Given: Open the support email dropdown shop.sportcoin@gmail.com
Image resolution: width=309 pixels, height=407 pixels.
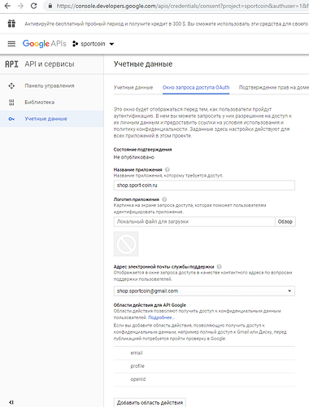Looking at the screenshot, I should [204, 291].
